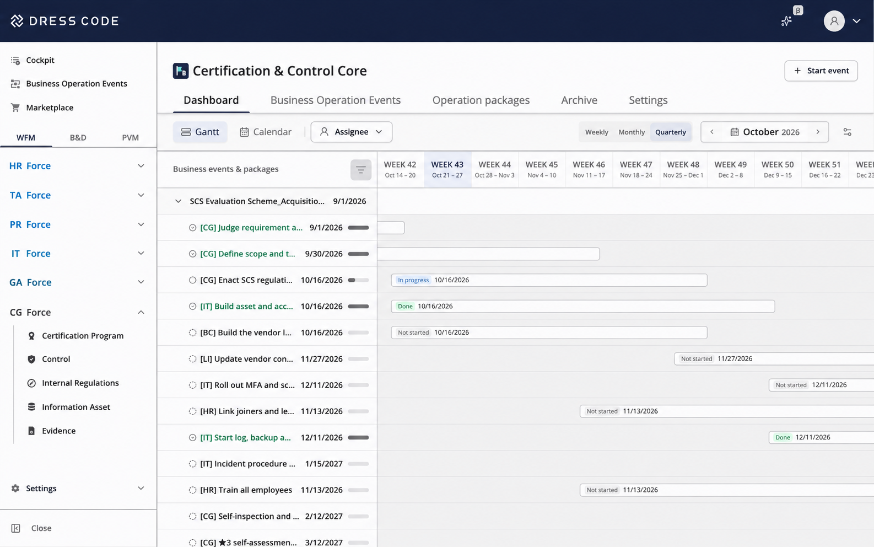
Task: Open Information Asset database icon
Action: click(x=31, y=407)
